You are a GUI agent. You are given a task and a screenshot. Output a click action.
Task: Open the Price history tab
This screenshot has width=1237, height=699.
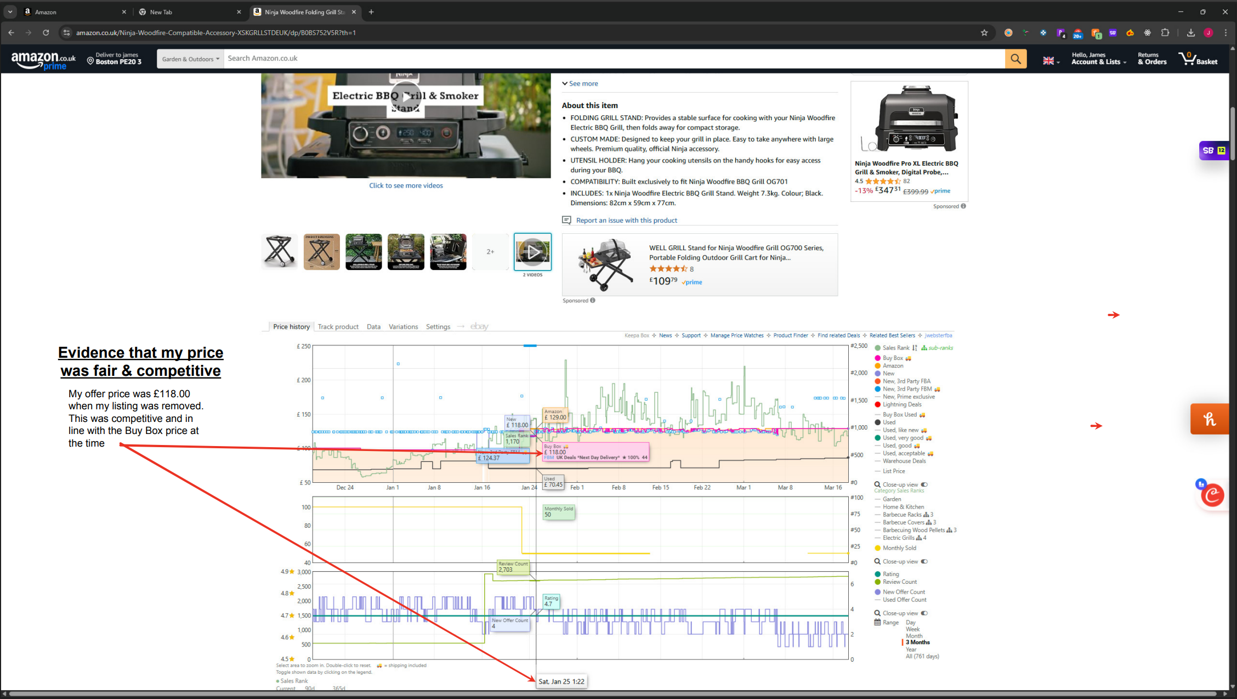click(291, 327)
